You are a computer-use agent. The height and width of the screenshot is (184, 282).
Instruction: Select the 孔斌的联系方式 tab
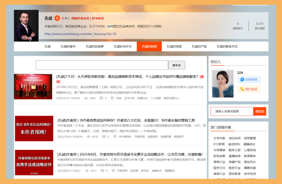click(x=228, y=46)
